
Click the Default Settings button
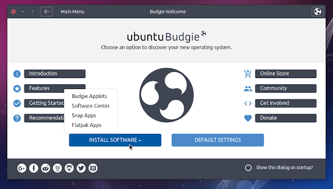pos(217,140)
